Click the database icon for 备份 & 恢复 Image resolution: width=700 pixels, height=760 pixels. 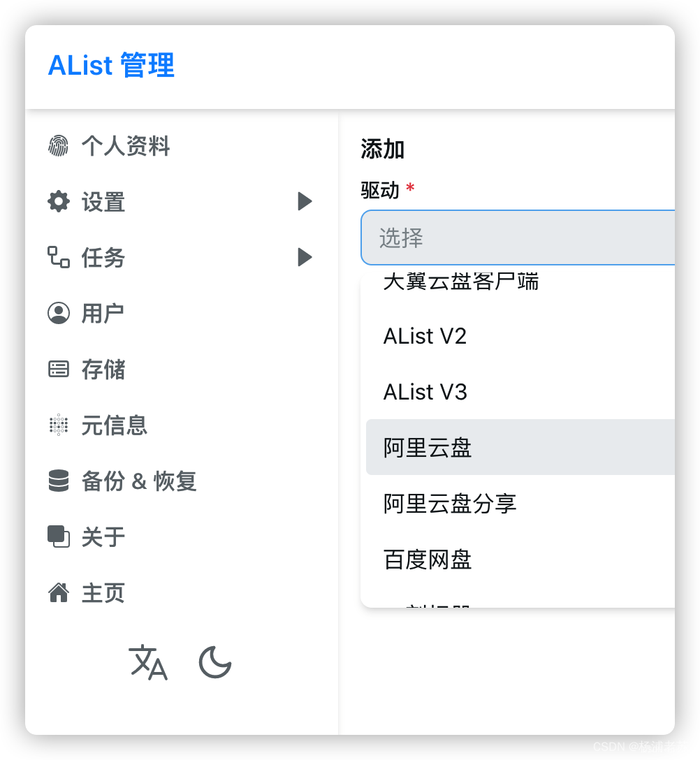click(58, 481)
